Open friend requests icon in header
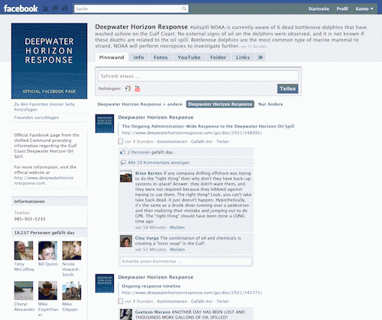 [45, 8]
